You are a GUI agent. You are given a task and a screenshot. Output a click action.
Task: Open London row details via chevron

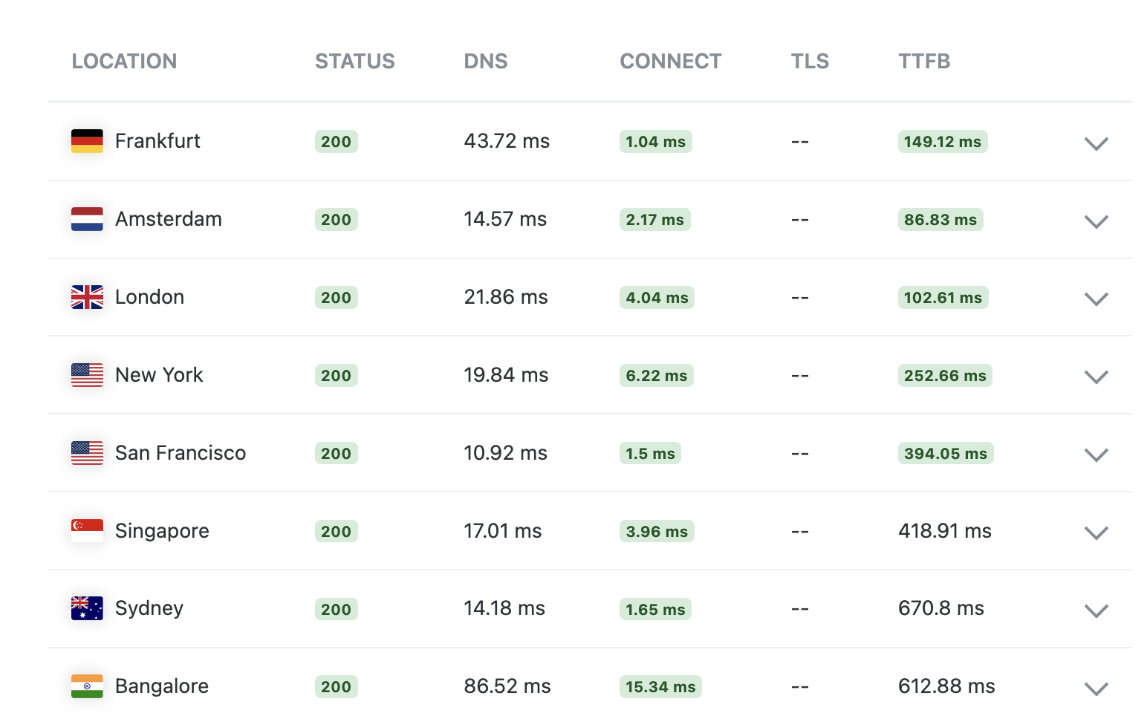(1096, 299)
